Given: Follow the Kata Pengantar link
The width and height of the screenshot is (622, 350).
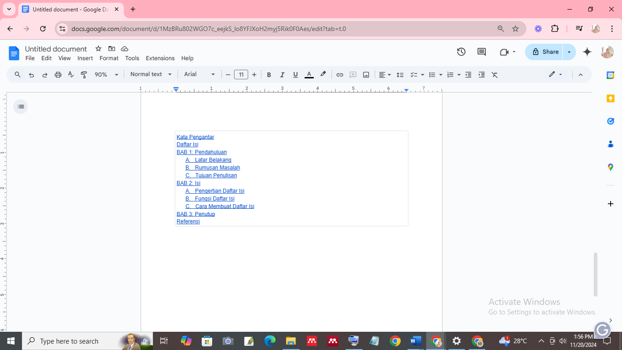Looking at the screenshot, I should tap(195, 137).
